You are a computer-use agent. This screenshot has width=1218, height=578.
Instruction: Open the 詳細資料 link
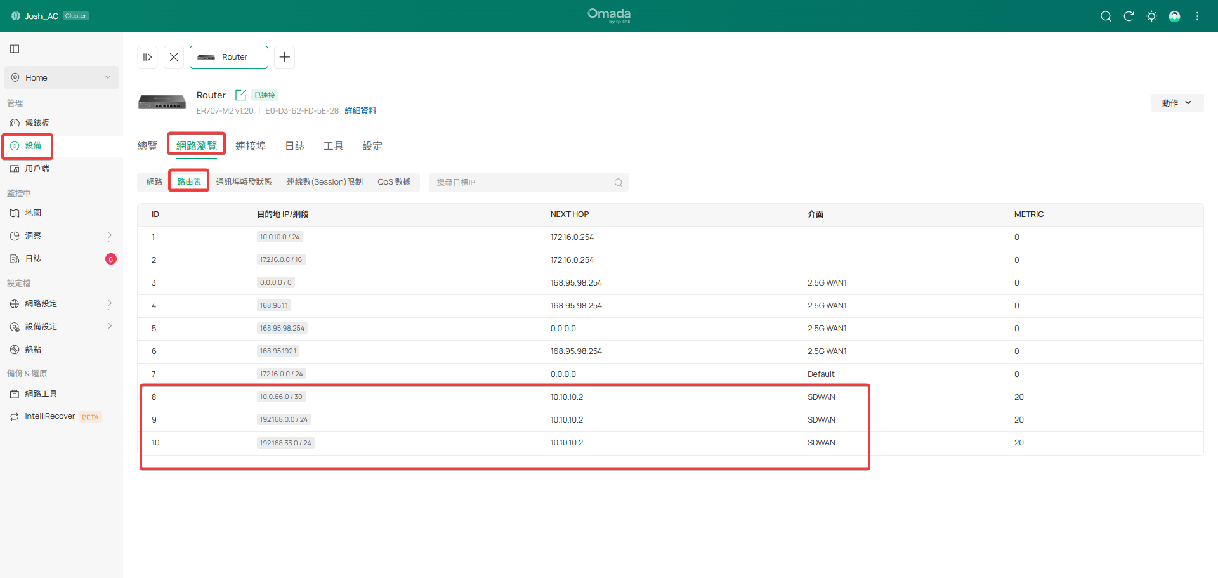(x=360, y=111)
